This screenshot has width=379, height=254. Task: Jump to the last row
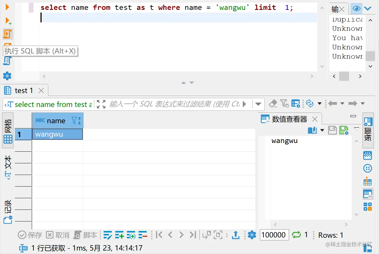(x=193, y=235)
